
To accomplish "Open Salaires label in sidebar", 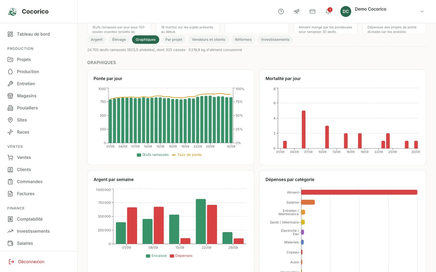I will click(25, 243).
